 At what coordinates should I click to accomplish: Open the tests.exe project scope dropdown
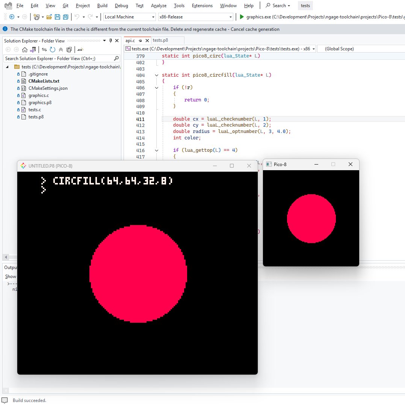(314, 49)
